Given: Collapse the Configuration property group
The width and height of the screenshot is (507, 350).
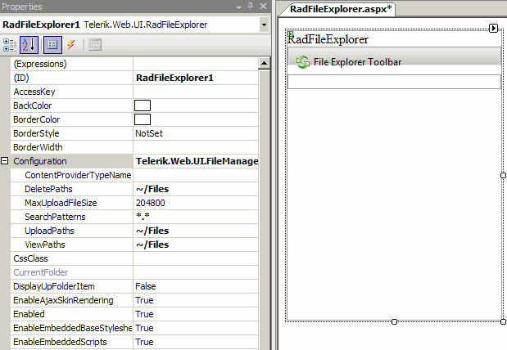Looking at the screenshot, I should tap(6, 161).
